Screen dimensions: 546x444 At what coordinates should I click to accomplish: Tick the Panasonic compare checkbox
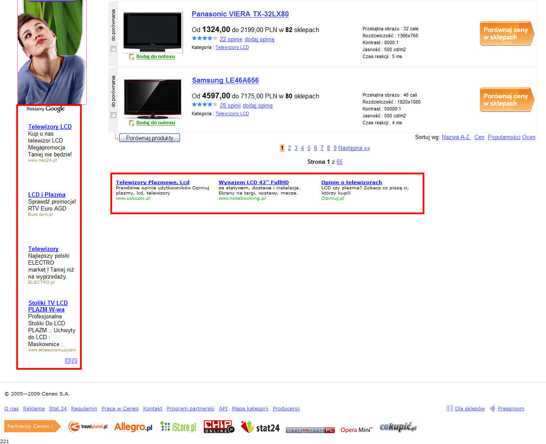pos(114,49)
